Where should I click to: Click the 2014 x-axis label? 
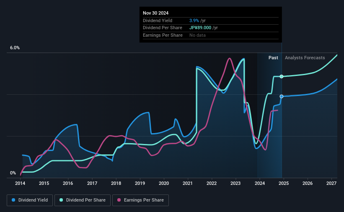tap(20, 183)
